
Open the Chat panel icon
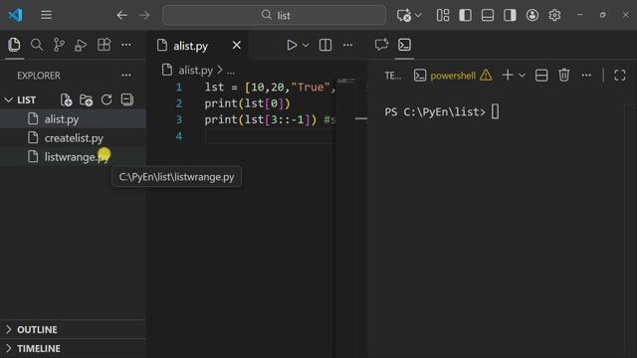(x=381, y=45)
